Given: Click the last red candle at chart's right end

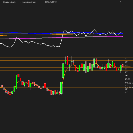Looking at the screenshot, I should 123,65.
